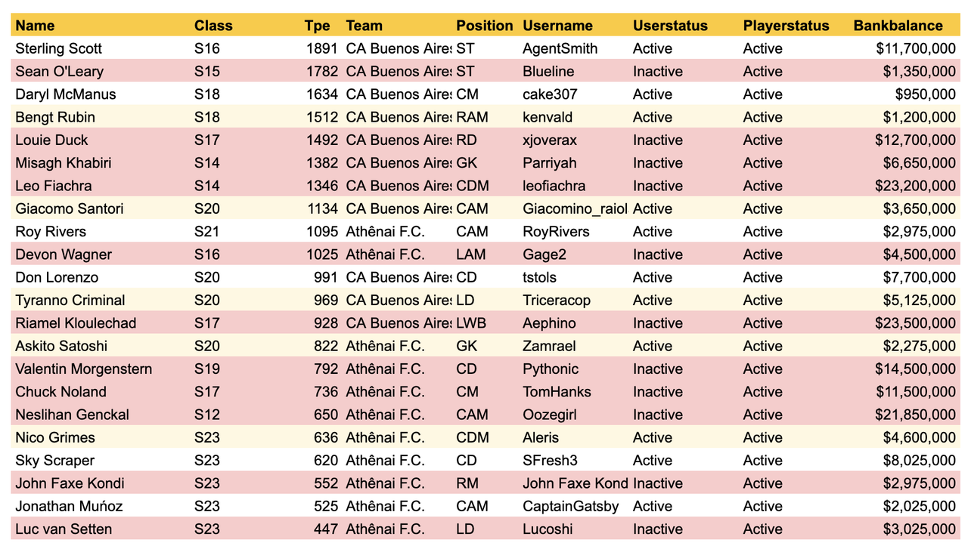Click username AgentSmith cell

click(574, 48)
